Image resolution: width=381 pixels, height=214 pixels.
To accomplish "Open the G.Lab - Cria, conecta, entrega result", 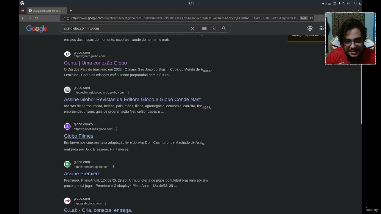I will point(98,210).
